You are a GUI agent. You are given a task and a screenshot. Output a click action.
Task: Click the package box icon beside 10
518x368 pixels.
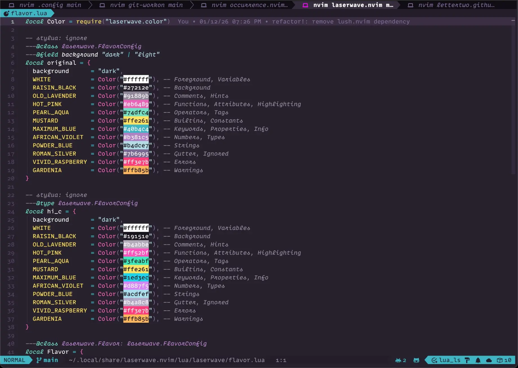pos(500,360)
